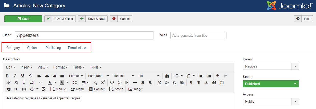Image resolution: width=316 pixels, height=109 pixels.
Task: Insert a numbered list
Action: pos(189,76)
